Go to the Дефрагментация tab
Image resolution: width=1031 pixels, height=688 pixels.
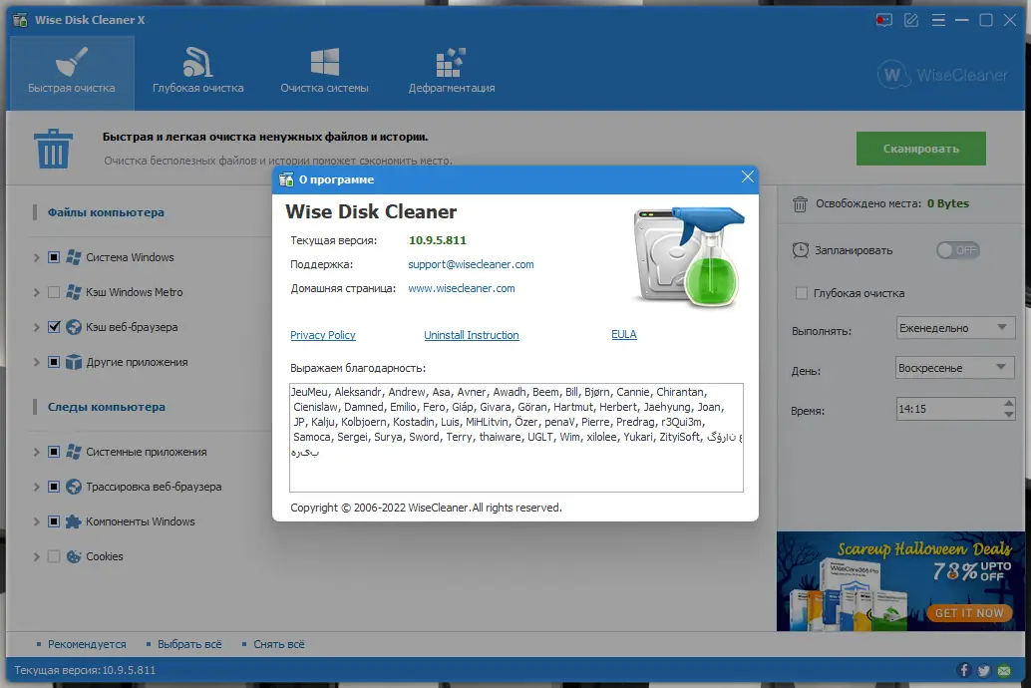452,73
